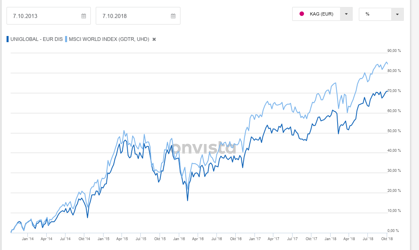Click the light blue MSCI legend marker
This screenshot has width=419, height=250.
[x=66, y=39]
